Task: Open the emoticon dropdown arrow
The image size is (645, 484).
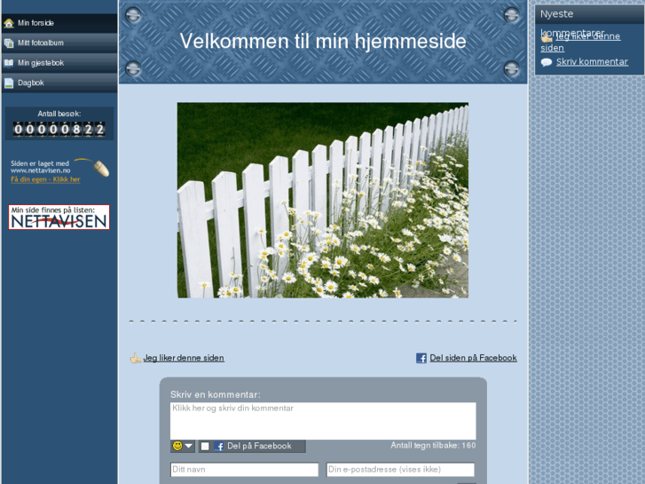Action: pos(189,446)
